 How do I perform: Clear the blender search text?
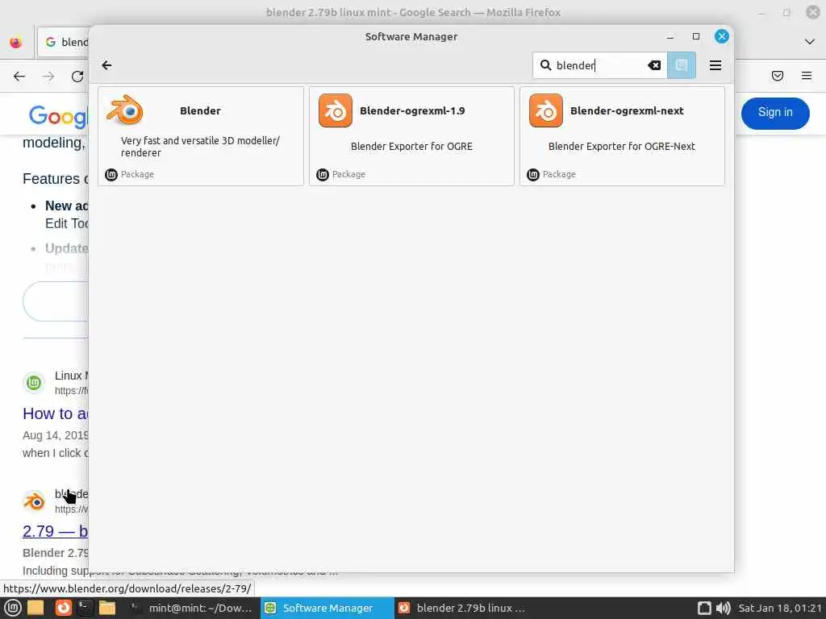[653, 65]
